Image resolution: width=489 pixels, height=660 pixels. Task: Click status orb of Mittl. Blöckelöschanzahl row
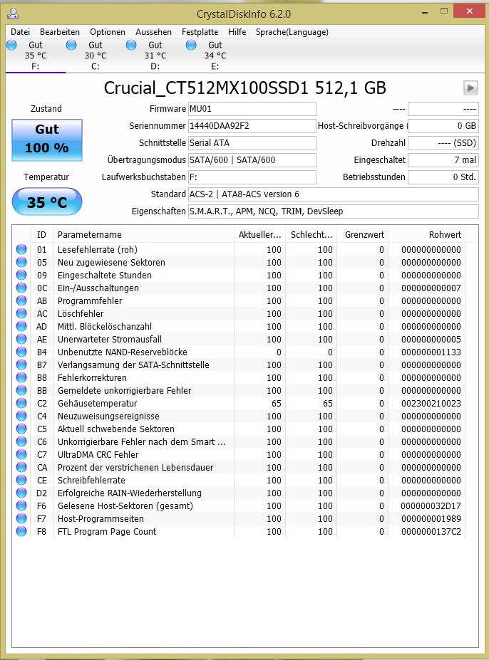click(21, 326)
